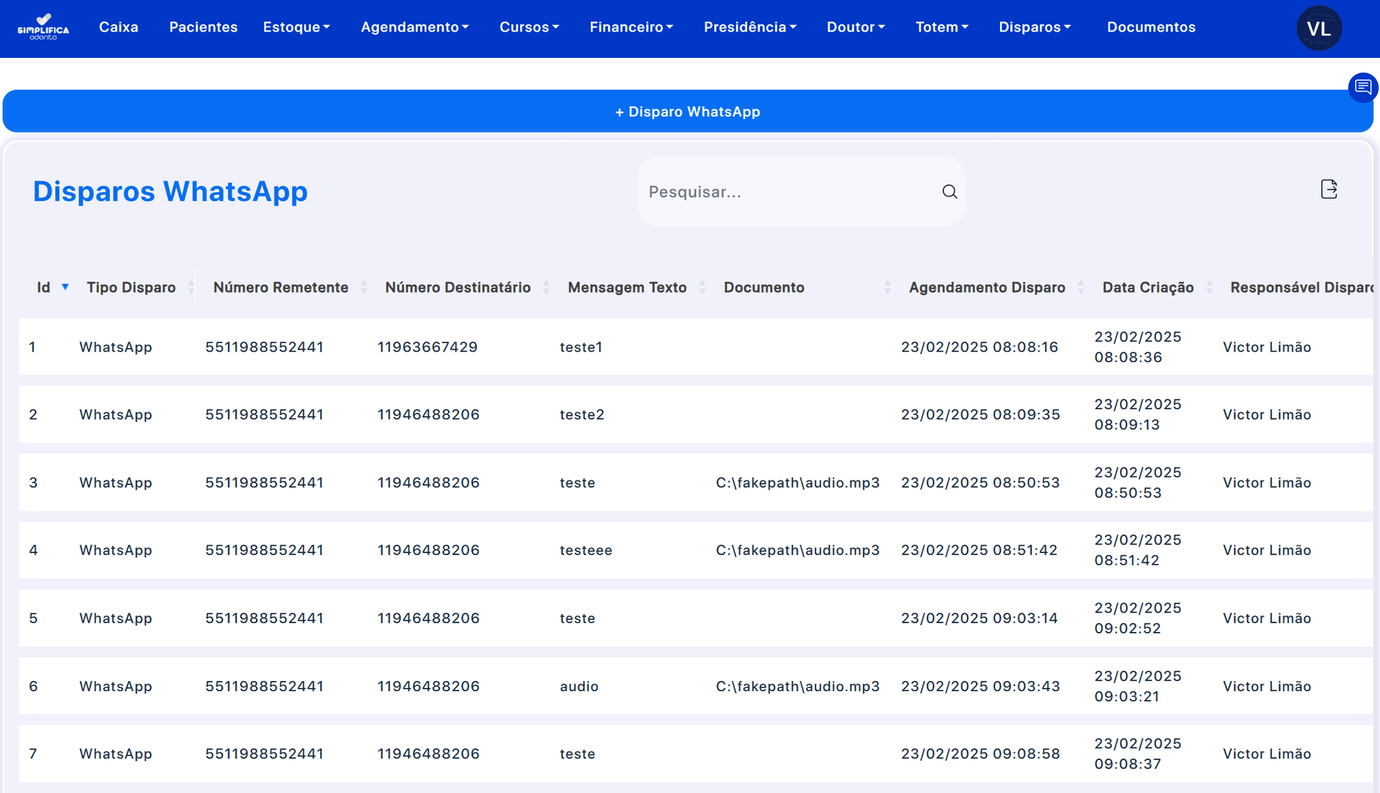Sort by Data Criação column
The width and height of the screenshot is (1380, 793).
click(x=1210, y=288)
